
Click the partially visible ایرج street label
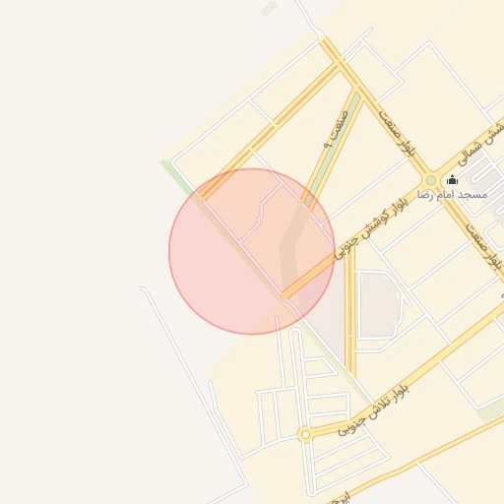pyautogui.click(x=339, y=498)
